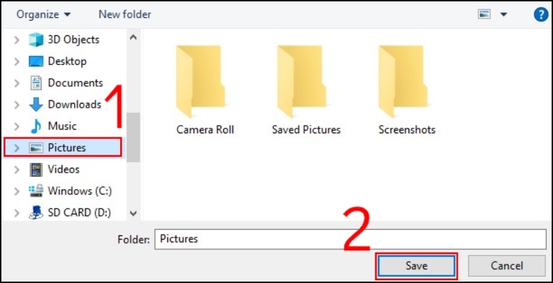Open the help question mark icon

click(541, 14)
